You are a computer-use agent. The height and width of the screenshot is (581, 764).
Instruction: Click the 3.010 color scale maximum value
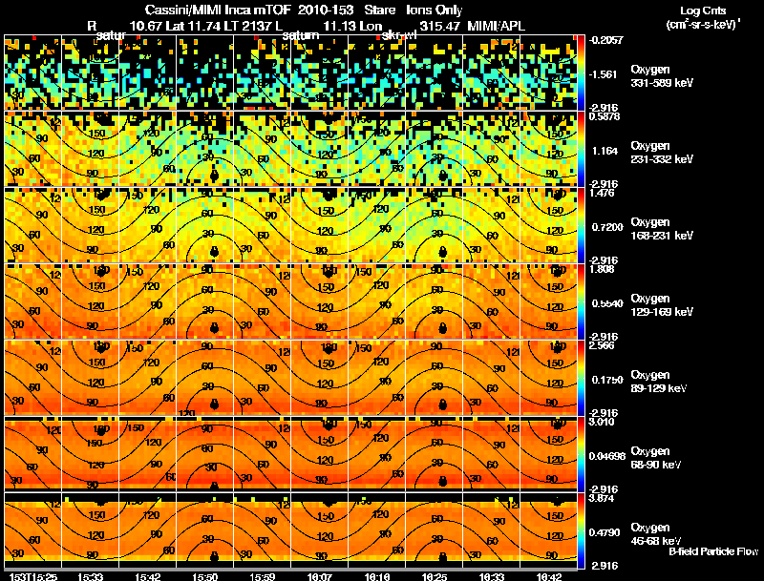tap(602, 422)
